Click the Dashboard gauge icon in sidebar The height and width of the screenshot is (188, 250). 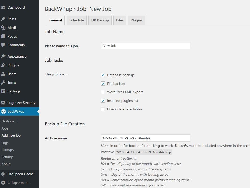3,7
